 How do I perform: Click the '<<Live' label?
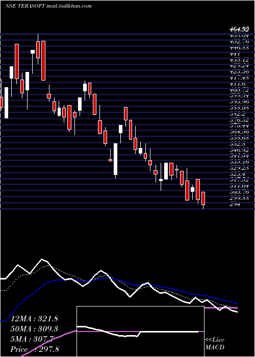click(x=215, y=340)
